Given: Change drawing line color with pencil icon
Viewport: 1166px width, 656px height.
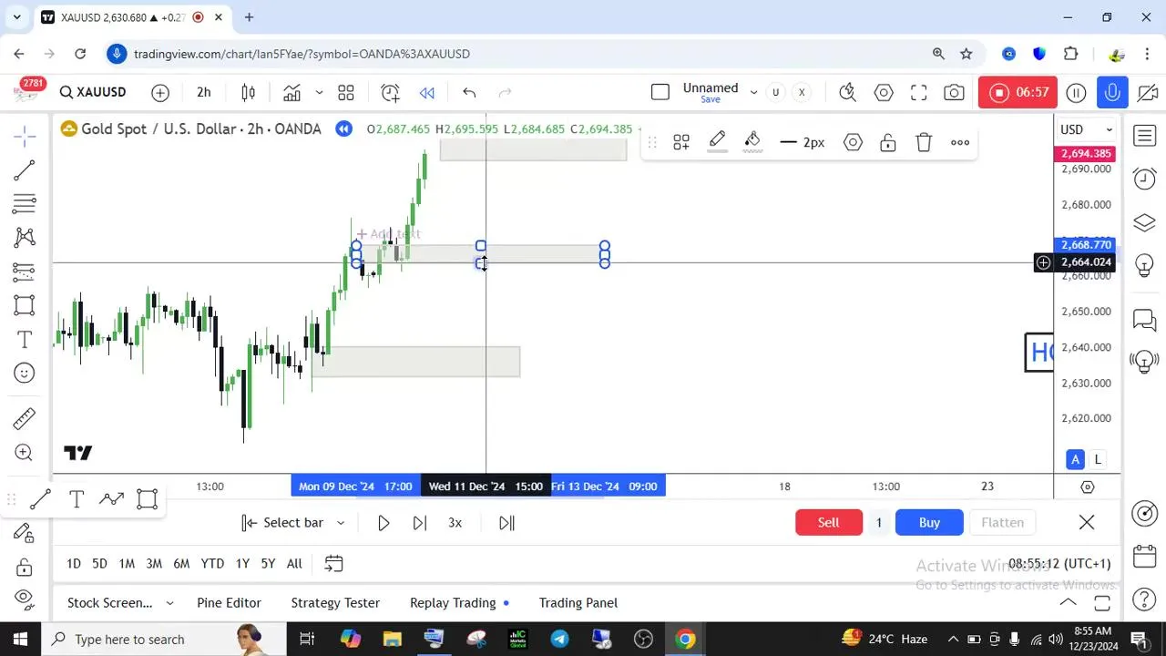Looking at the screenshot, I should 717,141.
